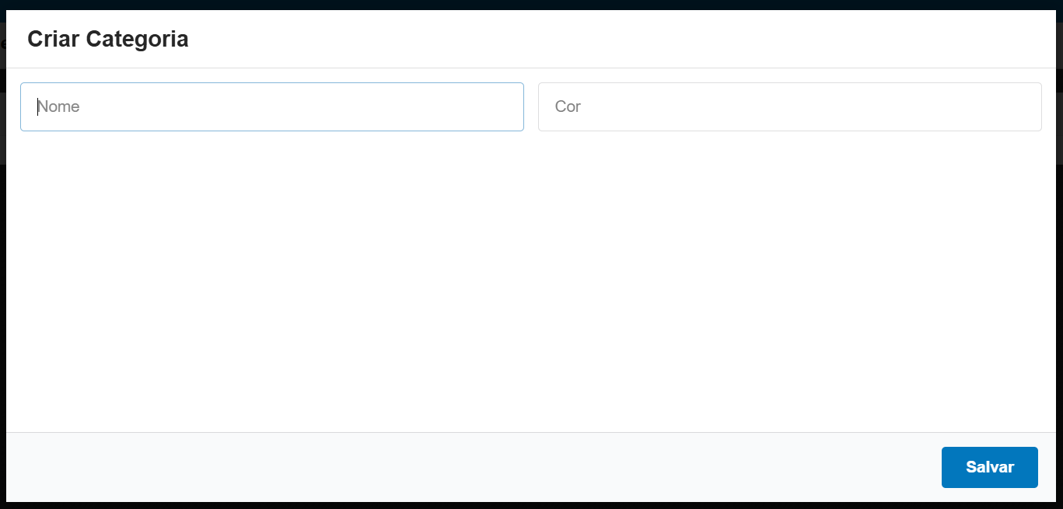Click the dark backdrop above the dialog
The width and height of the screenshot is (1063, 509).
(531, 5)
